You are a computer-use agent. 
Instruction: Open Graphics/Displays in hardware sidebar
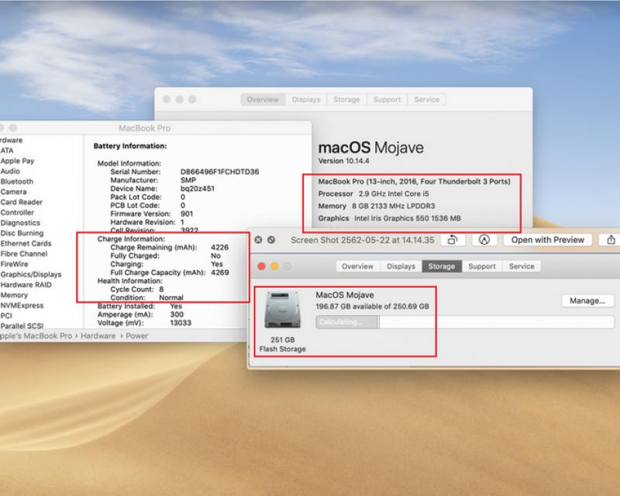click(x=30, y=274)
